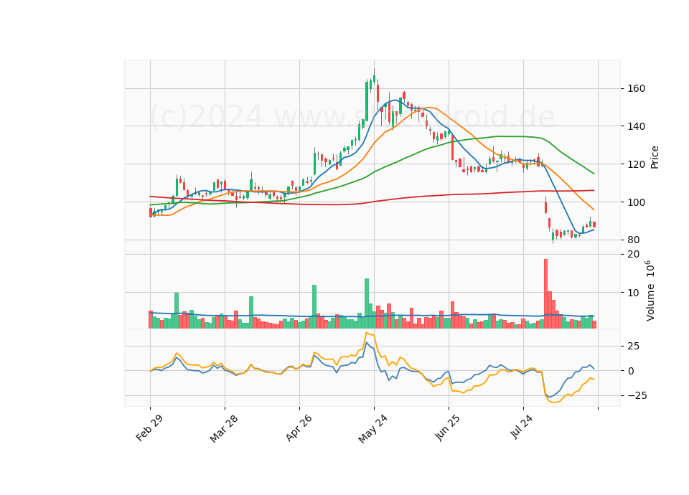
Task: Click the 20 volume axis value
Action: point(633,254)
